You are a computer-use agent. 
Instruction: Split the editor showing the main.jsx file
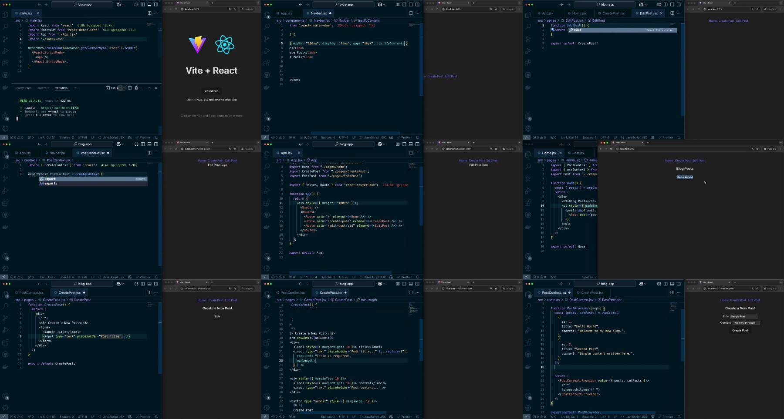[x=149, y=13]
